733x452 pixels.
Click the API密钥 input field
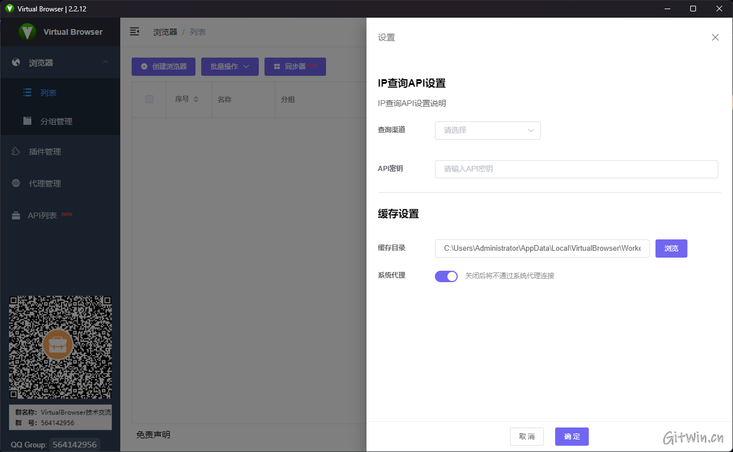(x=576, y=169)
